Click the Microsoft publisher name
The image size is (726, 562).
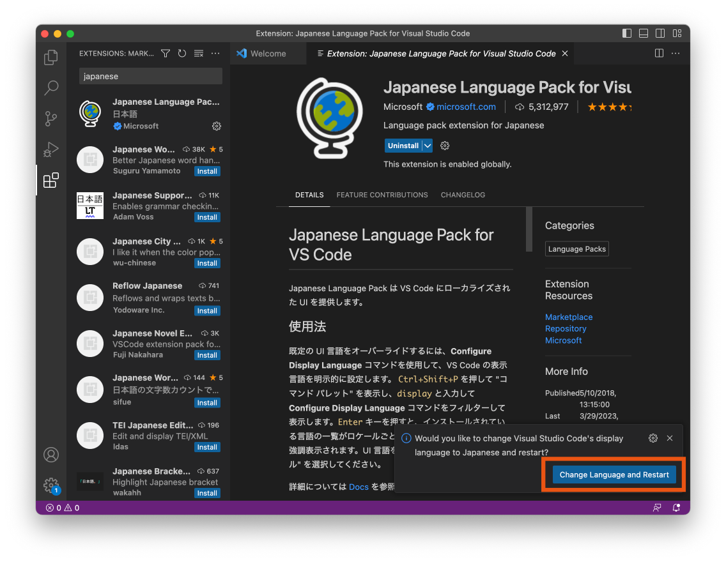point(403,107)
